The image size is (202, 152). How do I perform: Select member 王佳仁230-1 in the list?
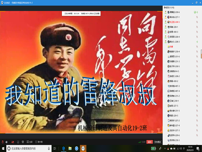pos(175,101)
